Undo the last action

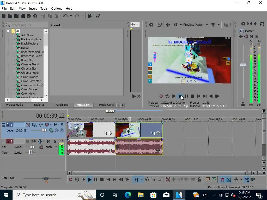click(x=65, y=16)
